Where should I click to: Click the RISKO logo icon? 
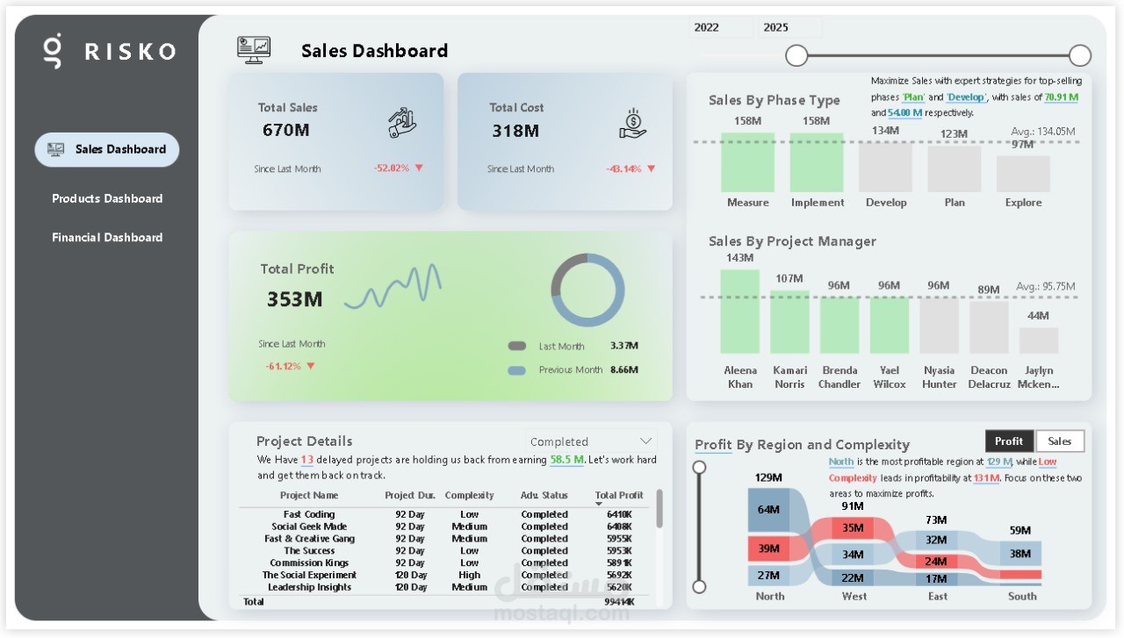[x=54, y=50]
